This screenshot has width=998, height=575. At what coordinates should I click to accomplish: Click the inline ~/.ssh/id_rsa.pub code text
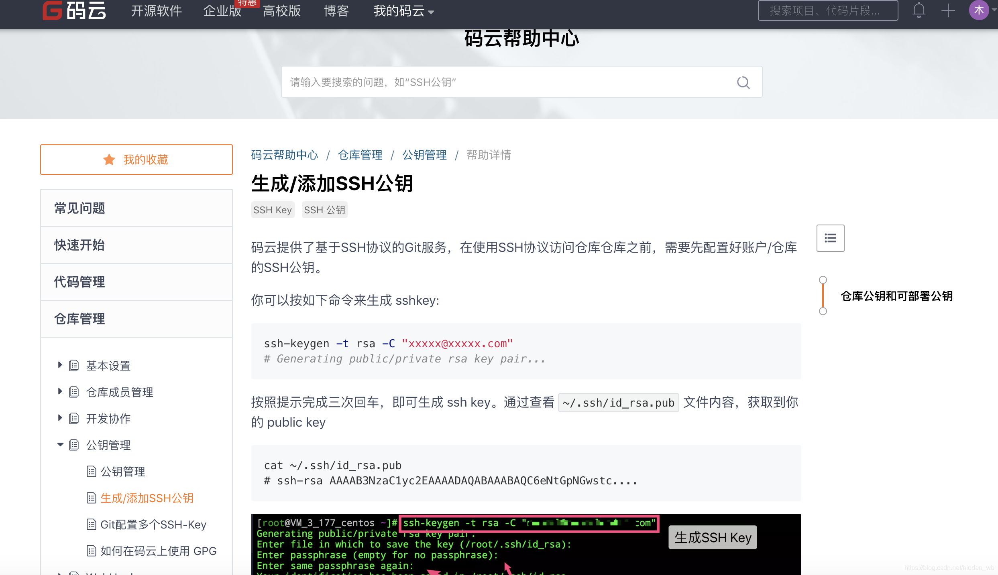[618, 403]
